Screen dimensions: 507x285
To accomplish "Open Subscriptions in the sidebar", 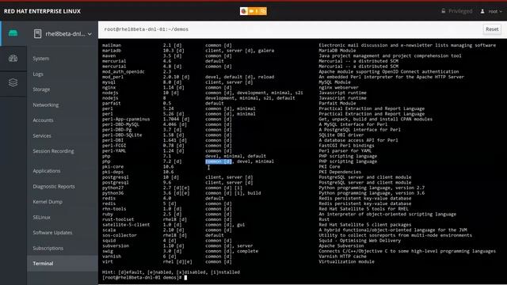I will point(48,248).
